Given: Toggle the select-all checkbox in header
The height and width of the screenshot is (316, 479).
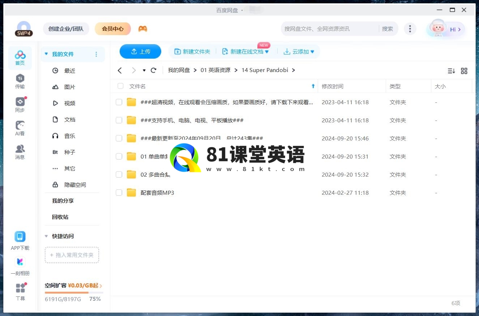Looking at the screenshot, I should [x=120, y=86].
